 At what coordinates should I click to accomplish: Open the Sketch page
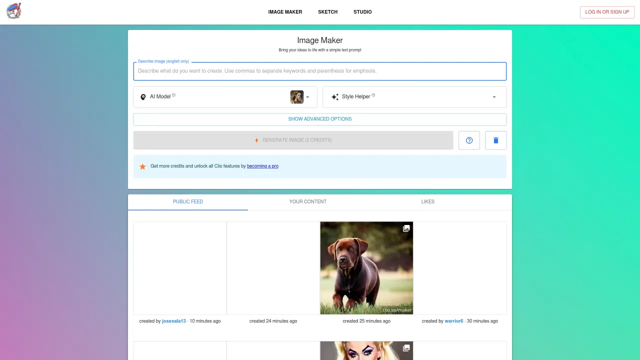click(x=328, y=12)
